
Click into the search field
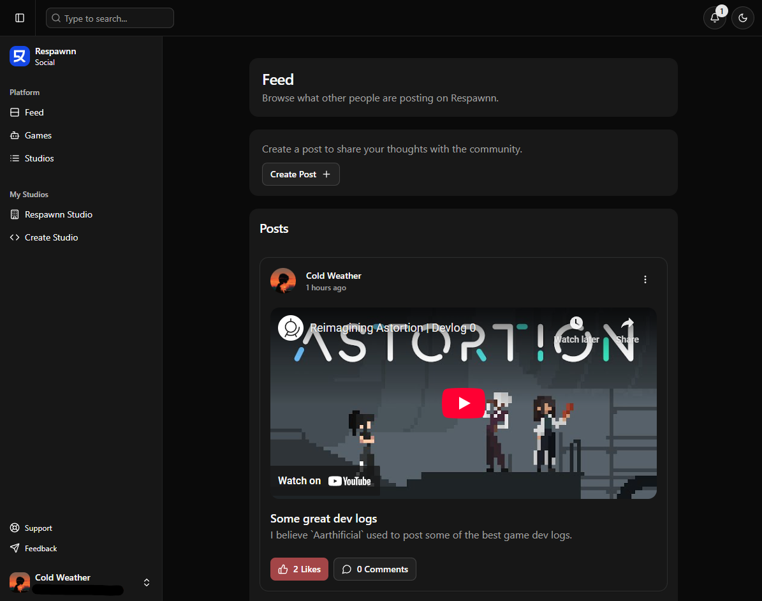click(110, 18)
